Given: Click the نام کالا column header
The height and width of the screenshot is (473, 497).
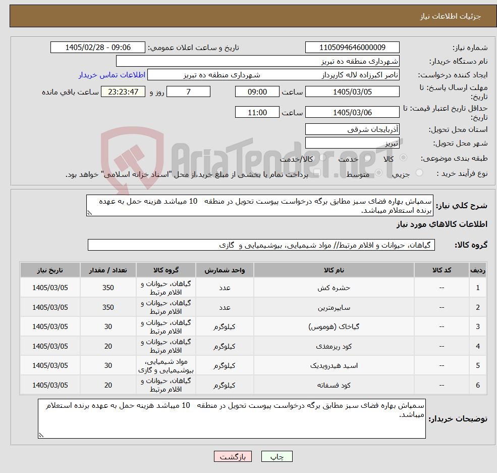Looking at the screenshot, I should pos(334,270).
